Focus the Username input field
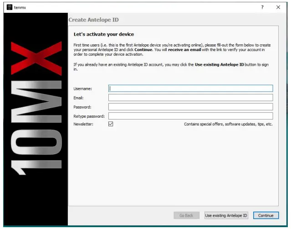 coord(191,88)
